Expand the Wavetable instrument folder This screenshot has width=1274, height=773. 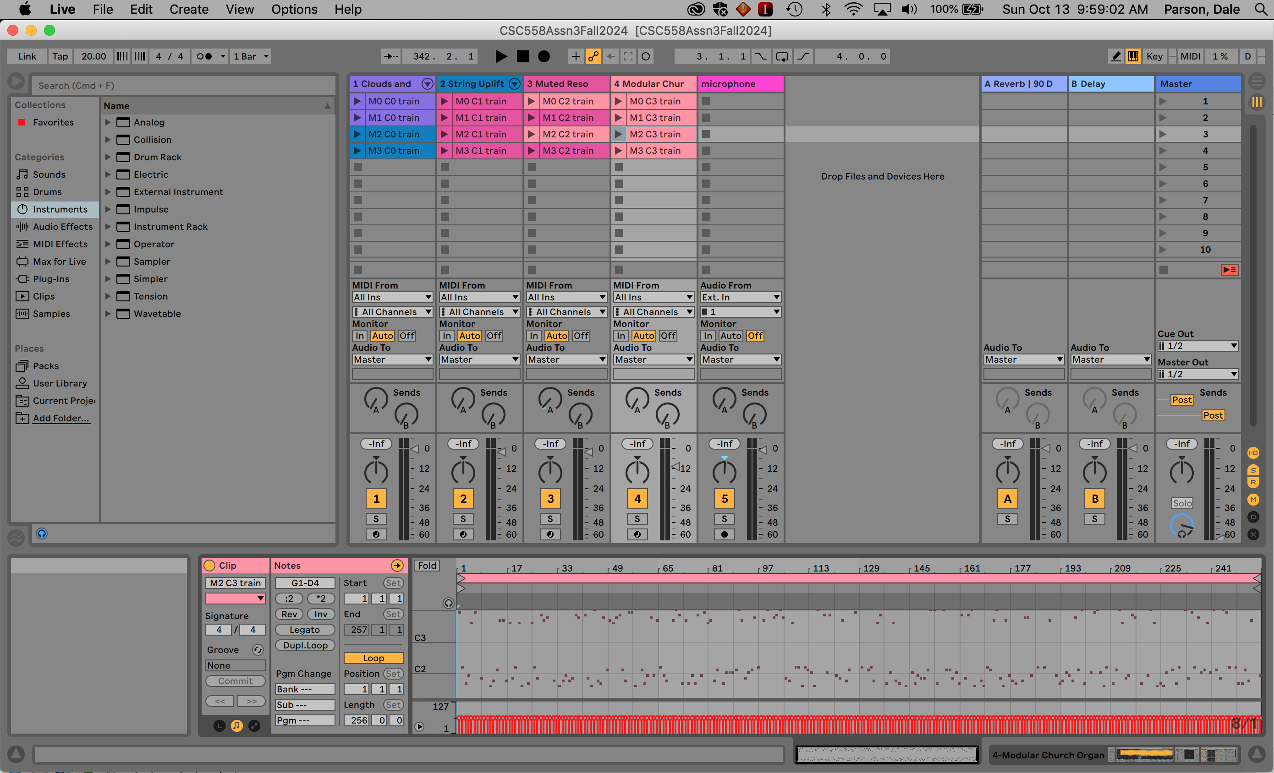[x=108, y=314]
